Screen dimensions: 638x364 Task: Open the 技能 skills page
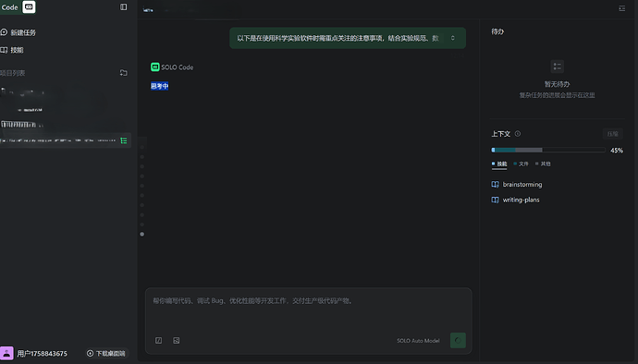click(12, 50)
